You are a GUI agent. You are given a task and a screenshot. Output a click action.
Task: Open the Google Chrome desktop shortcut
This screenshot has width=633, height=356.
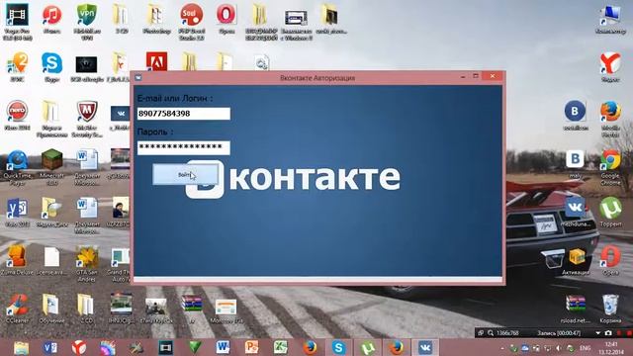coord(610,167)
